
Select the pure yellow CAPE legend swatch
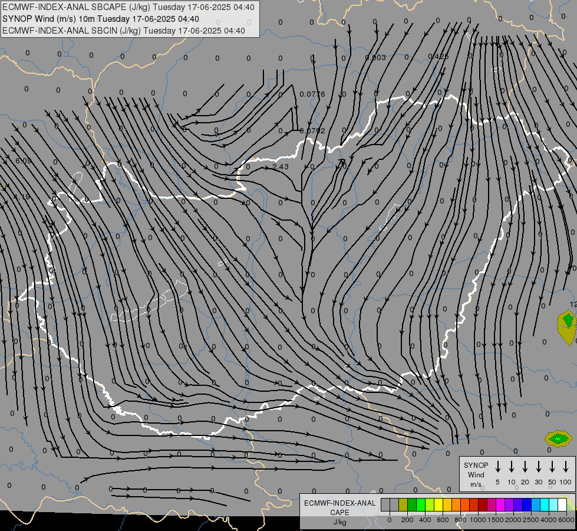point(438,504)
